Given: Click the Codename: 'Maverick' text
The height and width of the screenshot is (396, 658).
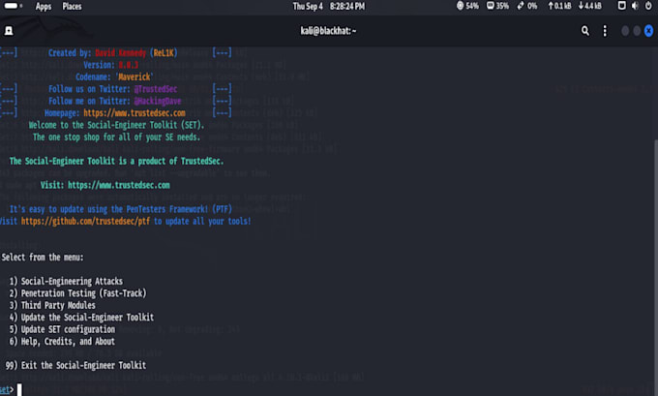Looking at the screenshot, I should [x=114, y=76].
